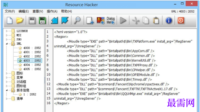Click the New blank file icon

pos(10,20)
